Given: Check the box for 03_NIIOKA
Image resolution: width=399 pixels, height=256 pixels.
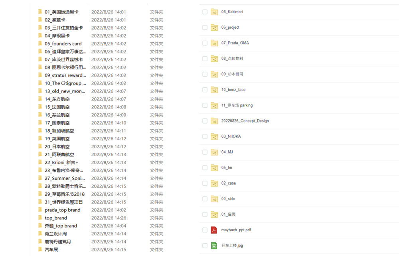Looking at the screenshot, I should [x=205, y=136].
